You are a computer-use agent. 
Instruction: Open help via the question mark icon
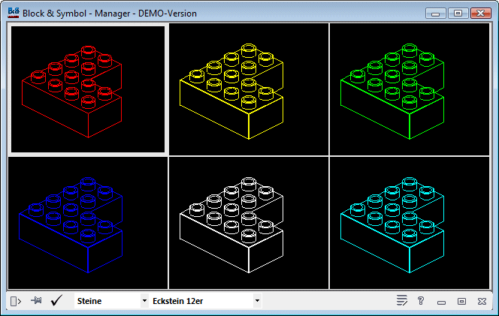point(421,301)
